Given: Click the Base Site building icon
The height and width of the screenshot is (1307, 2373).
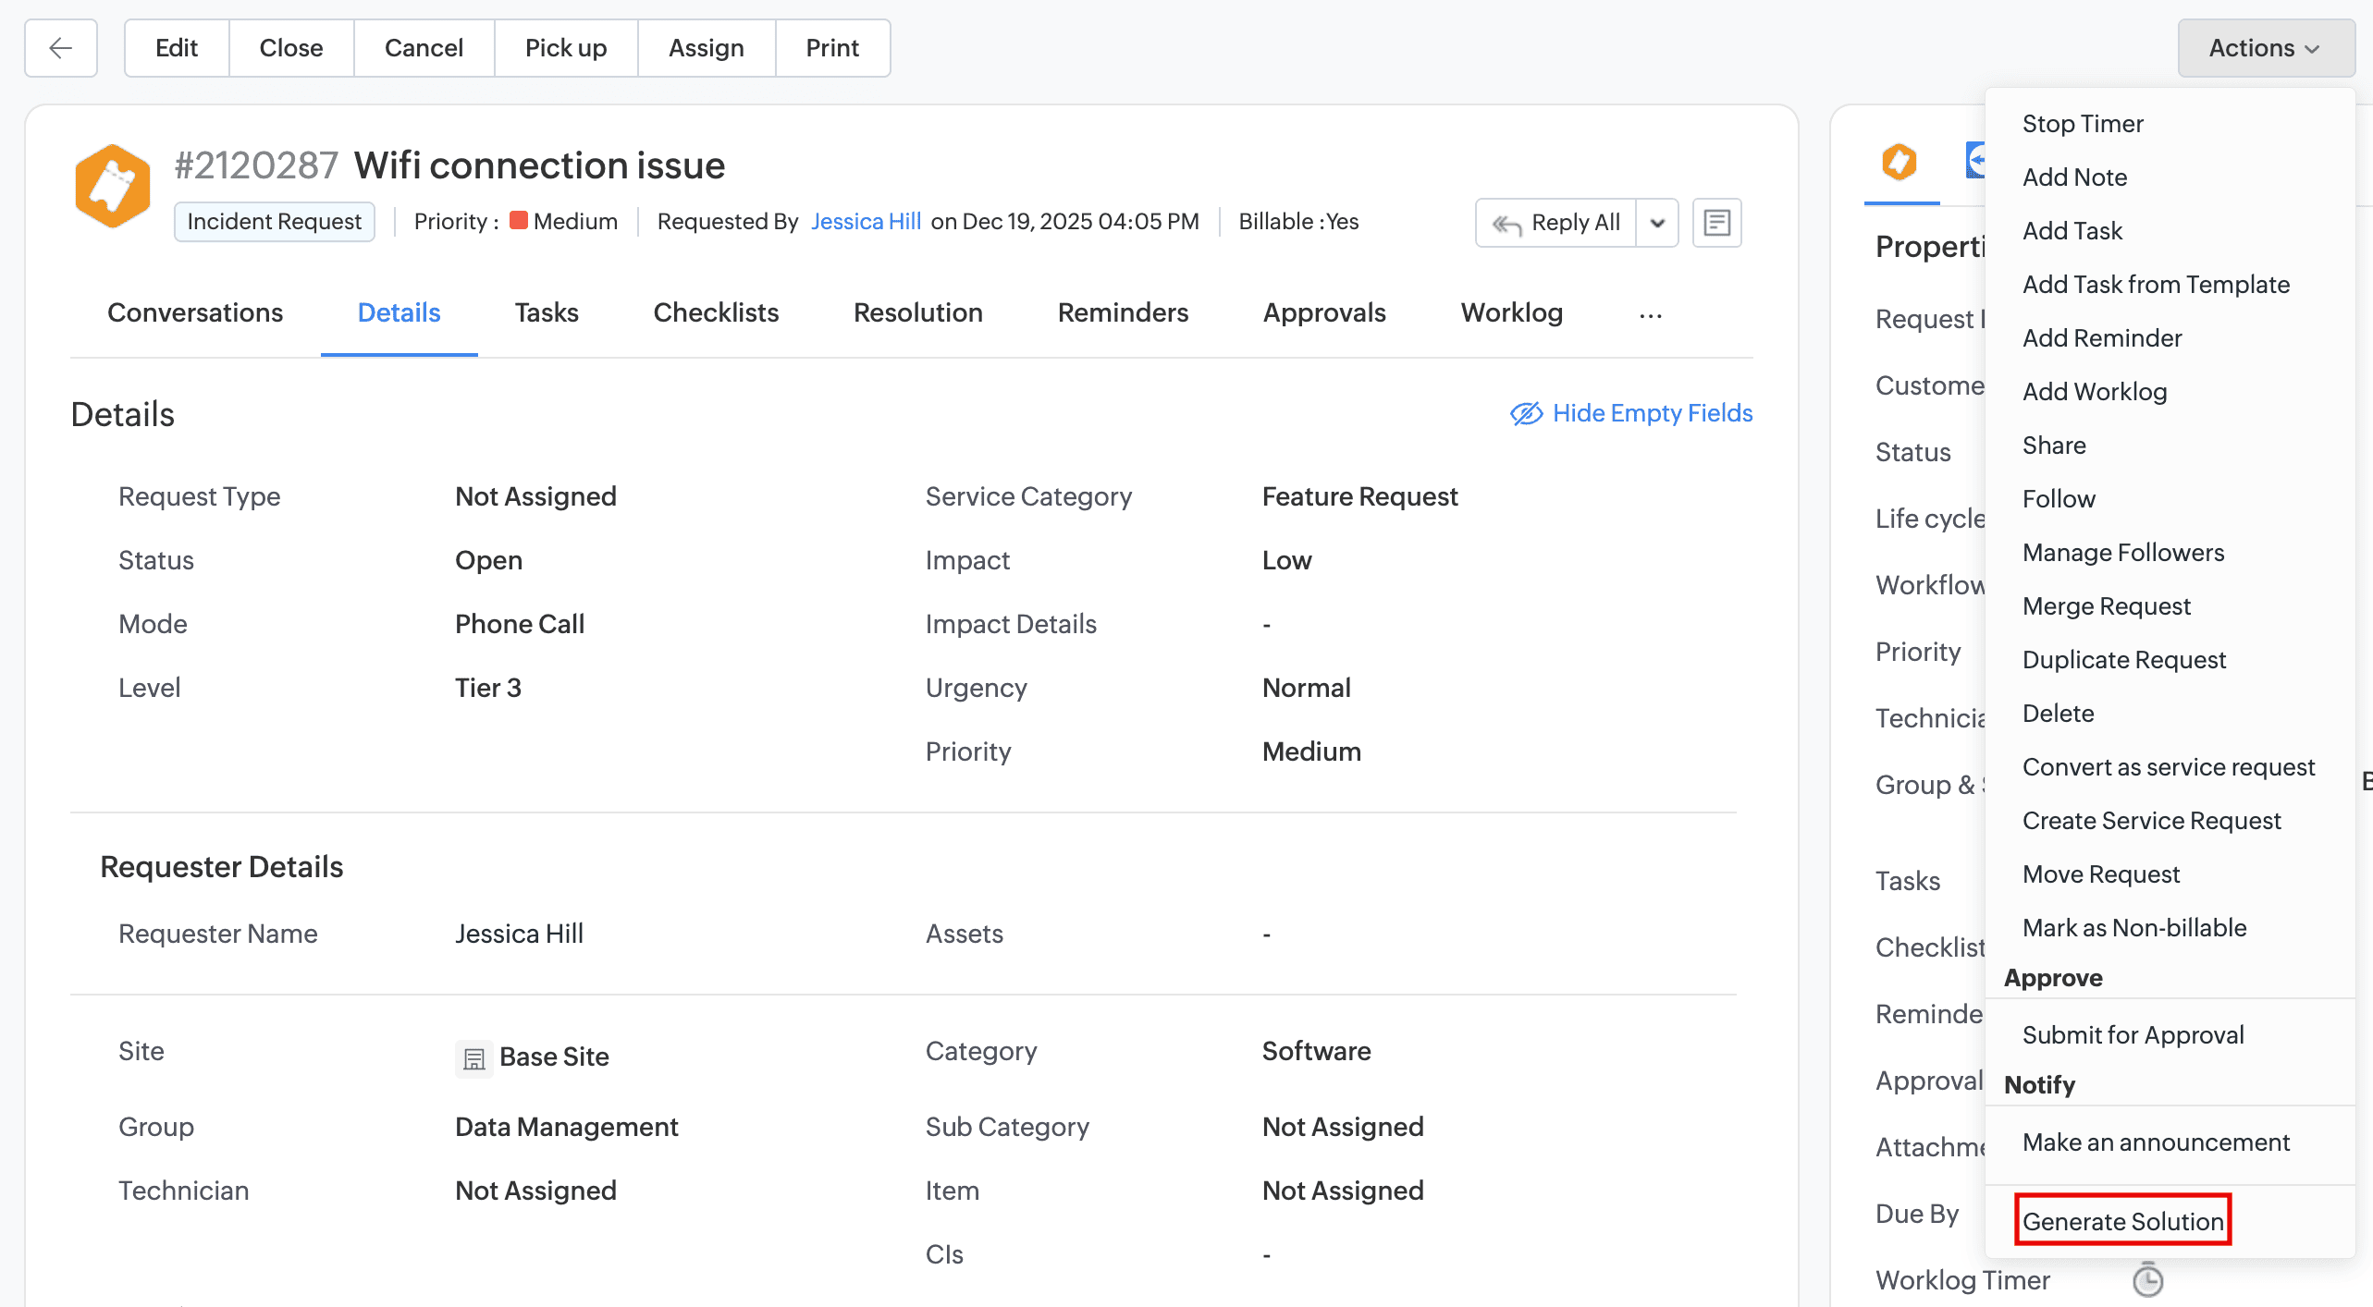Looking at the screenshot, I should [x=473, y=1057].
